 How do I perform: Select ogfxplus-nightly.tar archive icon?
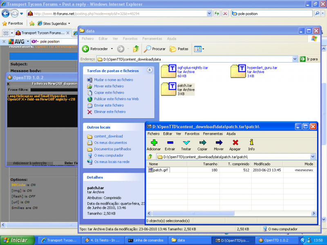(x=168, y=71)
